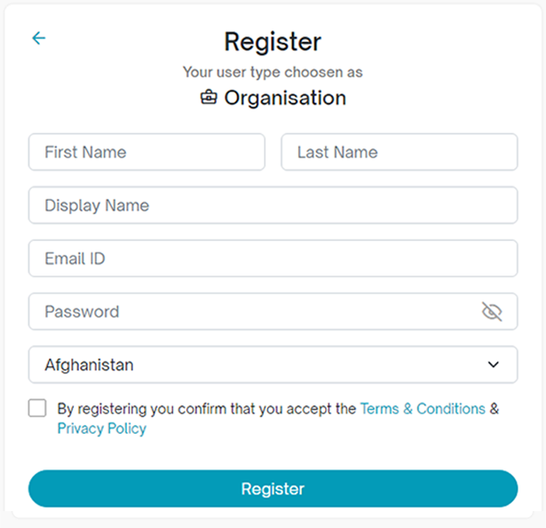Open the Afghanistan country dropdown
The image size is (546, 528).
tap(273, 364)
